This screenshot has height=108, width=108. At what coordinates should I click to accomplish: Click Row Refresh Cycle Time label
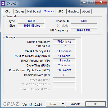click(x=29, y=70)
